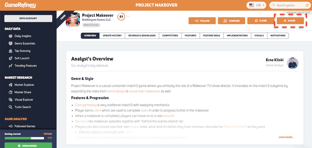Viewport: 312px width, 148px height.
Task: Click the Top Grossing icon
Action: coord(11,51)
